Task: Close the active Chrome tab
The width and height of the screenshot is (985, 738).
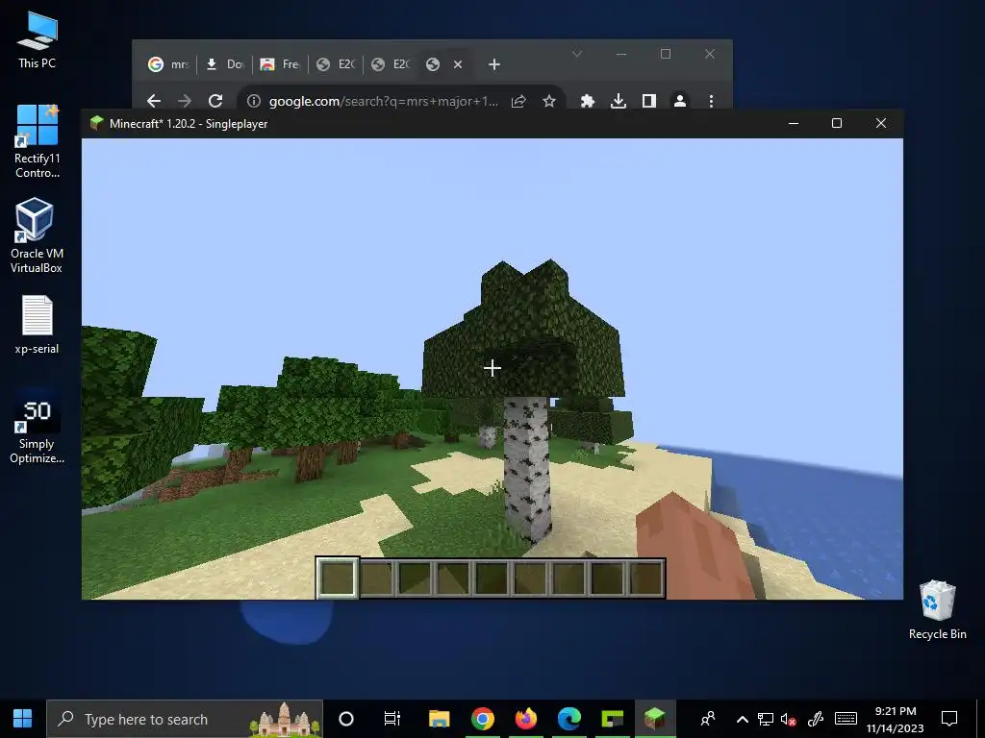Action: click(458, 64)
